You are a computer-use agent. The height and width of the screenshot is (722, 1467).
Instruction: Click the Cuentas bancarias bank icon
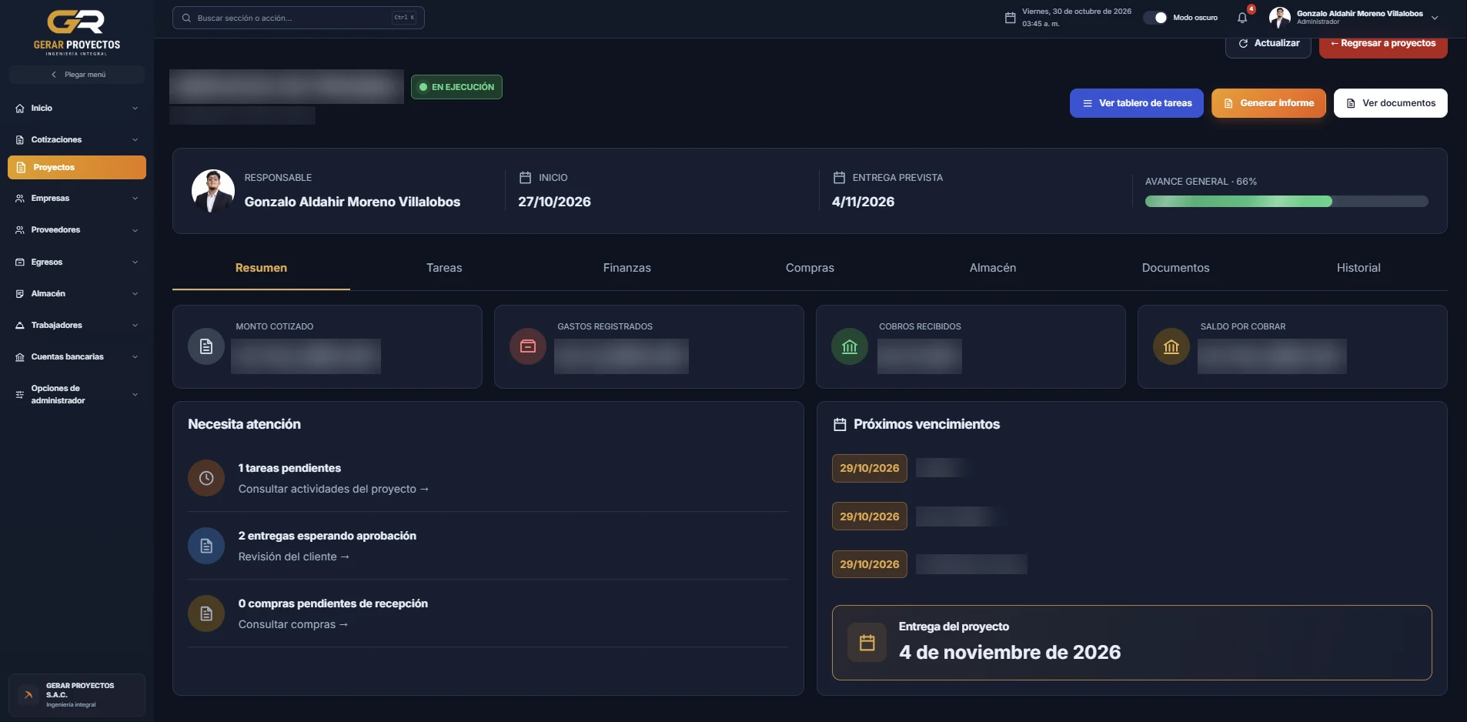coord(20,357)
